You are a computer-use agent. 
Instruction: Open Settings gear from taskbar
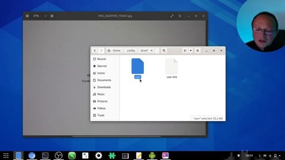99,156
